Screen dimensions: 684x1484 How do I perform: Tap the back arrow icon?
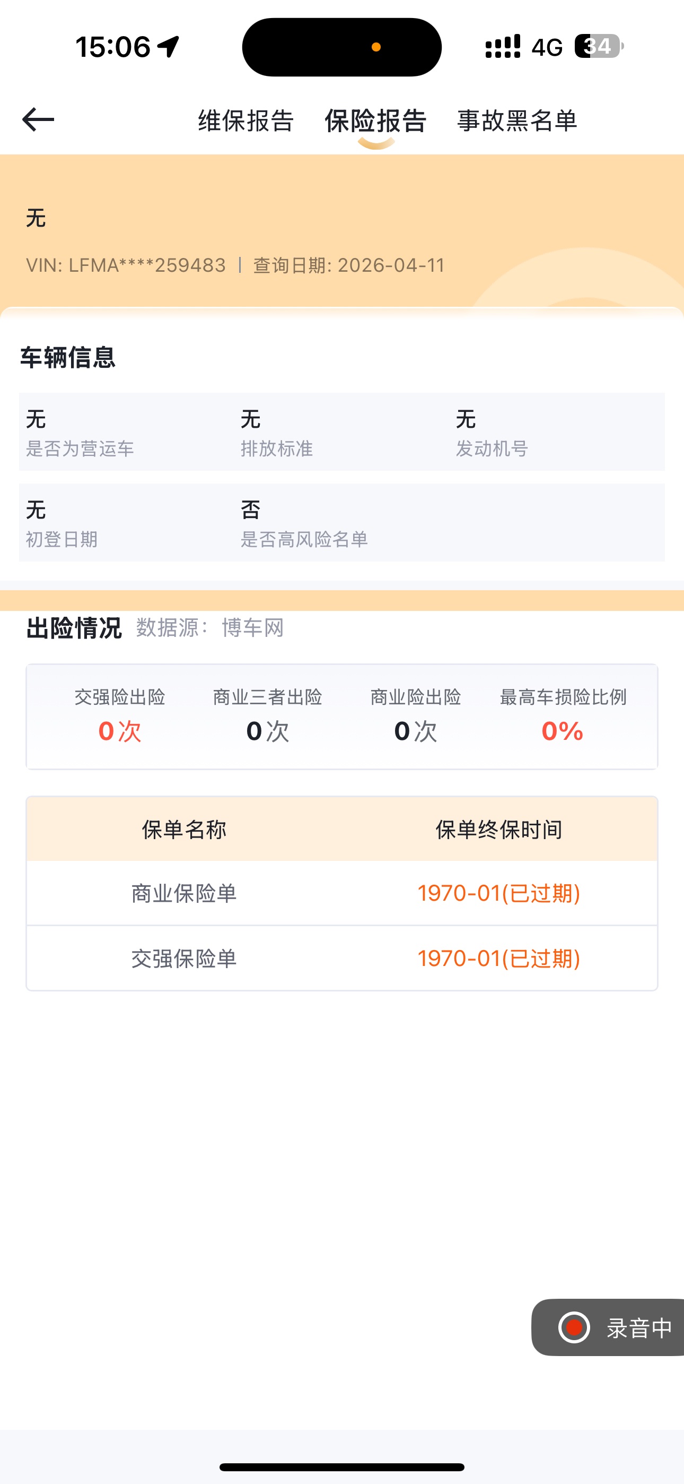pos(38,120)
